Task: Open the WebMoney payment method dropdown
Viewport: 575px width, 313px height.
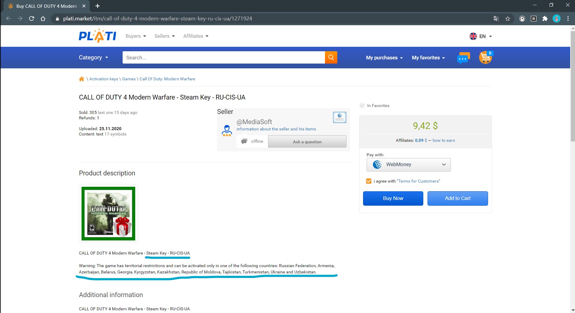Action: coord(408,165)
